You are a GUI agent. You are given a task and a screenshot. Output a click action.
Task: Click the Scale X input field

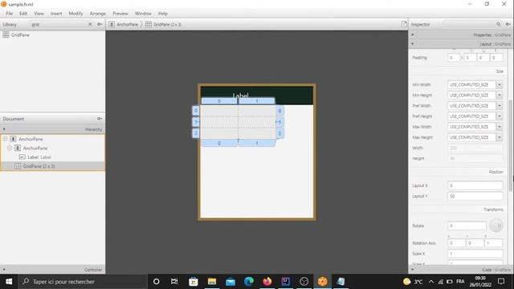click(x=475, y=254)
